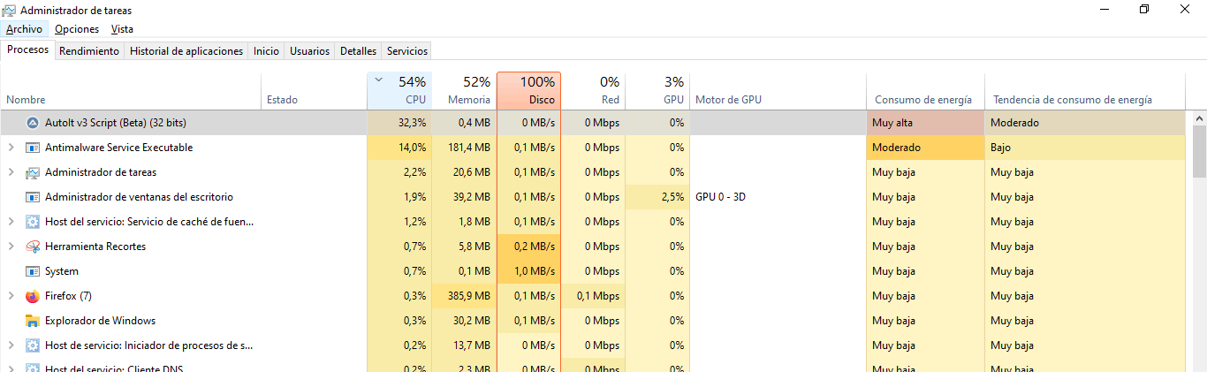Screen dimensions: 1207x372
Task: Open the Opciones menu
Action: click(77, 29)
